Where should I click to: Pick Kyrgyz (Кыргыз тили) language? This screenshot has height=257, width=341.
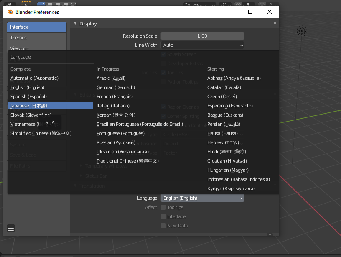pyautogui.click(x=231, y=188)
